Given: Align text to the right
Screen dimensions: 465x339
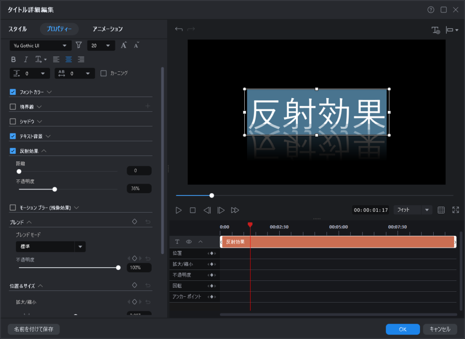Looking at the screenshot, I should 81,59.
